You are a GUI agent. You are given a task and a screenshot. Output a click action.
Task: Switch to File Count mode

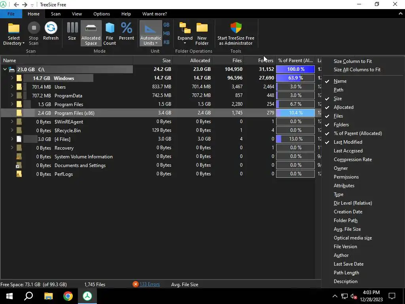click(110, 34)
